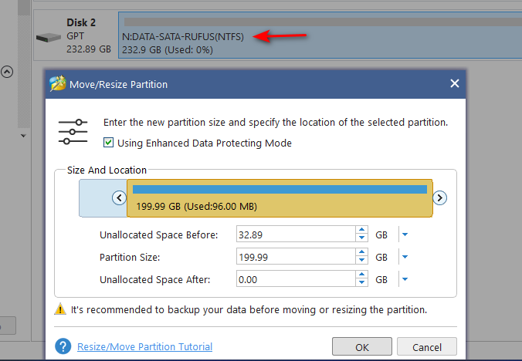Click the sliders settings icon in dialog

tap(73, 132)
